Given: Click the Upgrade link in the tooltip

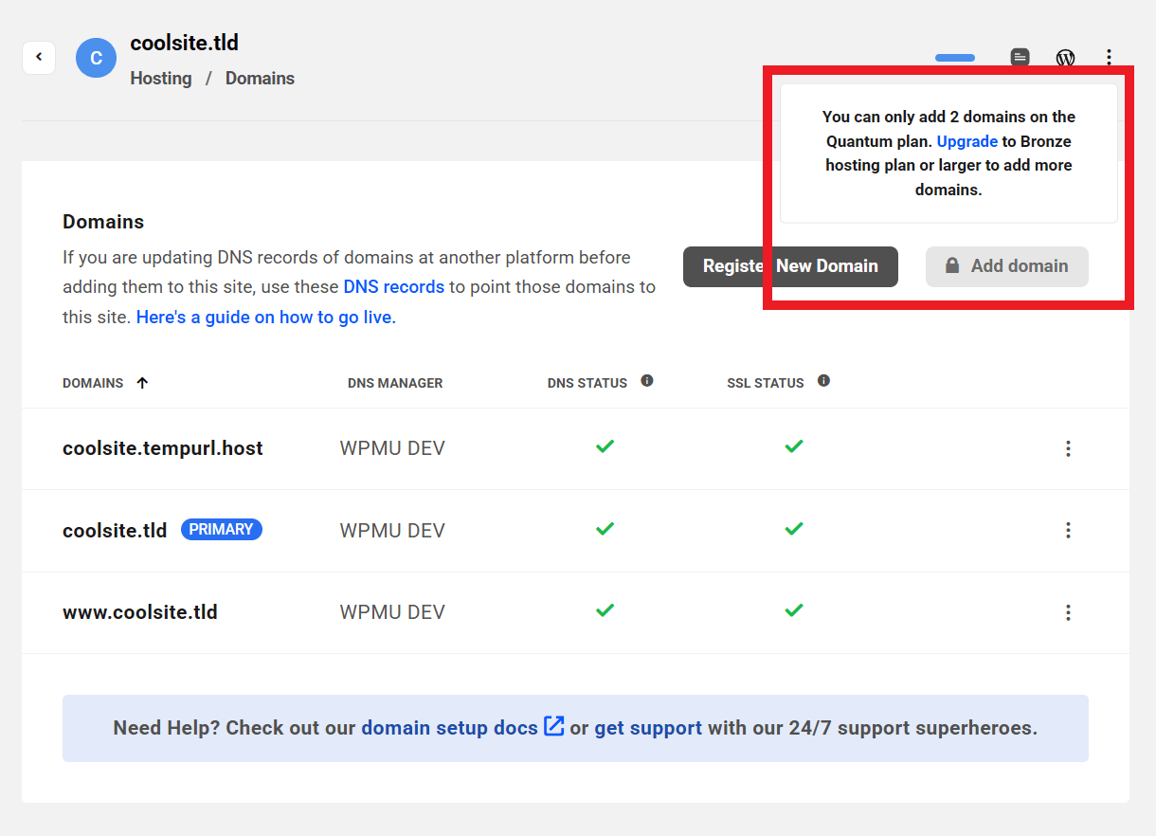Looking at the screenshot, I should (966, 140).
